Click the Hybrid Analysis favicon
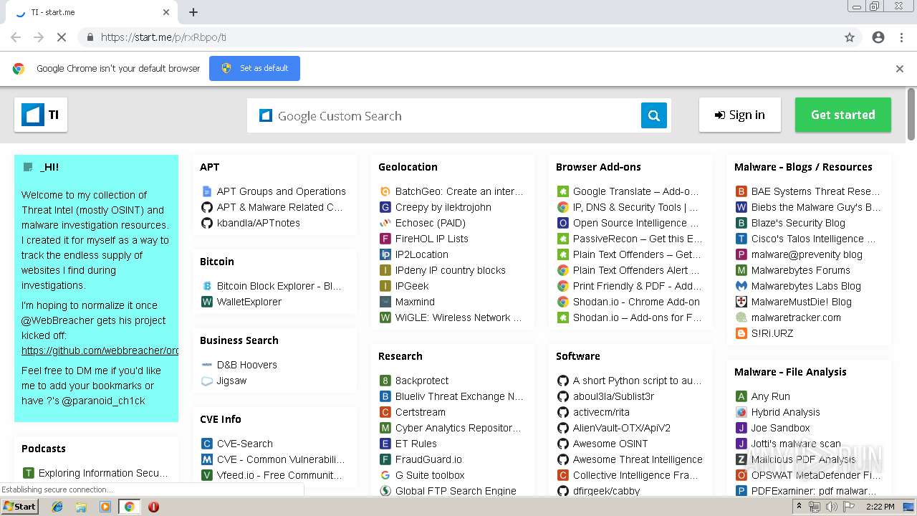Screen dimensions: 917x516 point(741,412)
